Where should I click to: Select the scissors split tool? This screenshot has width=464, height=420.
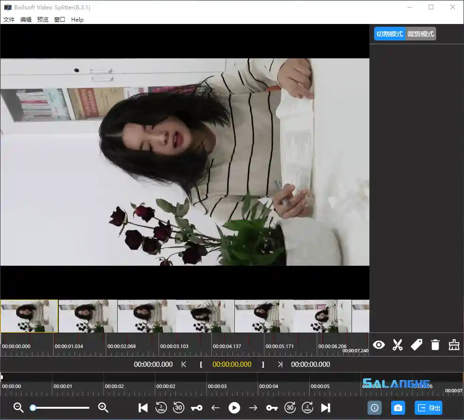(398, 345)
